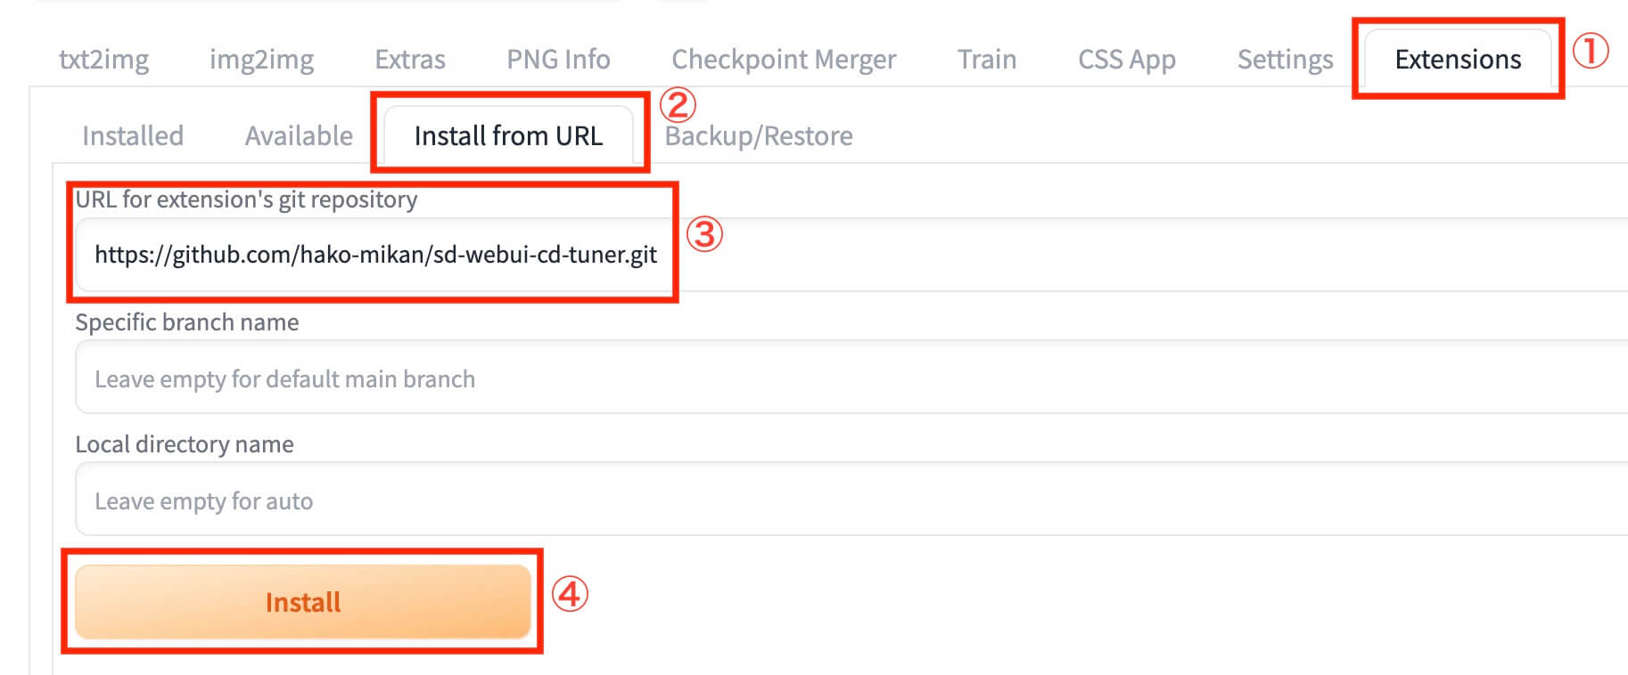Select the Extensions tab
1628x675 pixels.
(x=1458, y=60)
